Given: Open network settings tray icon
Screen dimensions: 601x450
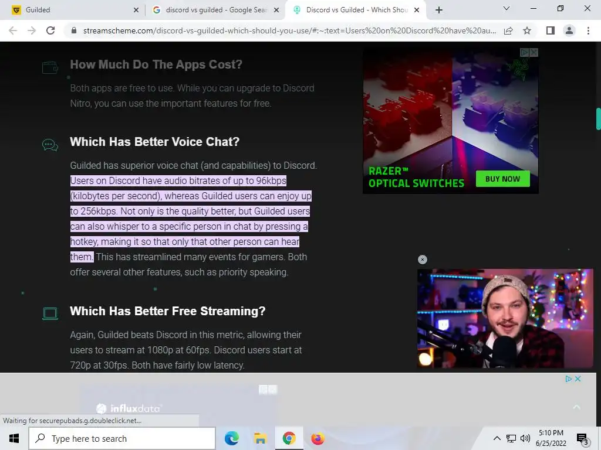Looking at the screenshot, I should point(511,438).
